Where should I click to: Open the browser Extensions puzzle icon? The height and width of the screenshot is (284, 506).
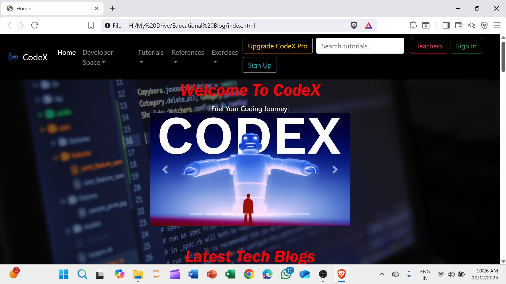click(x=413, y=25)
